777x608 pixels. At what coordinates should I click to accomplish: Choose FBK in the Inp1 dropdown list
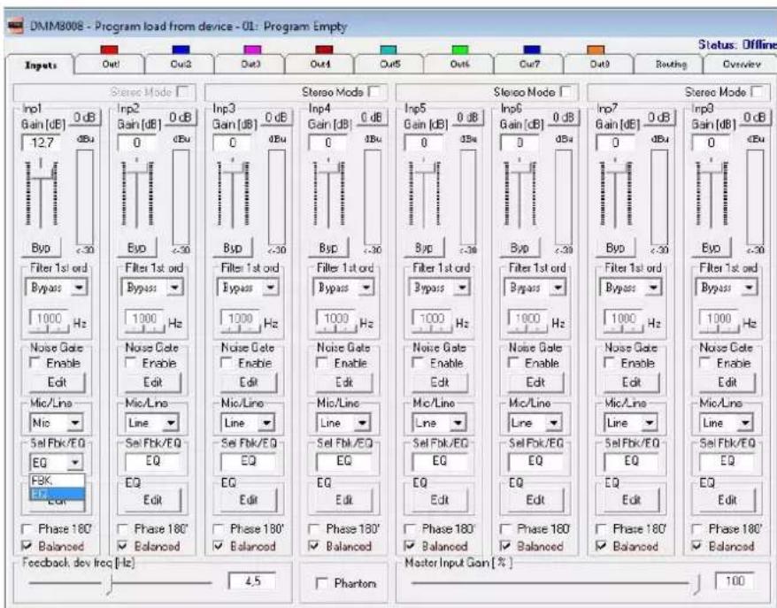coord(57,481)
